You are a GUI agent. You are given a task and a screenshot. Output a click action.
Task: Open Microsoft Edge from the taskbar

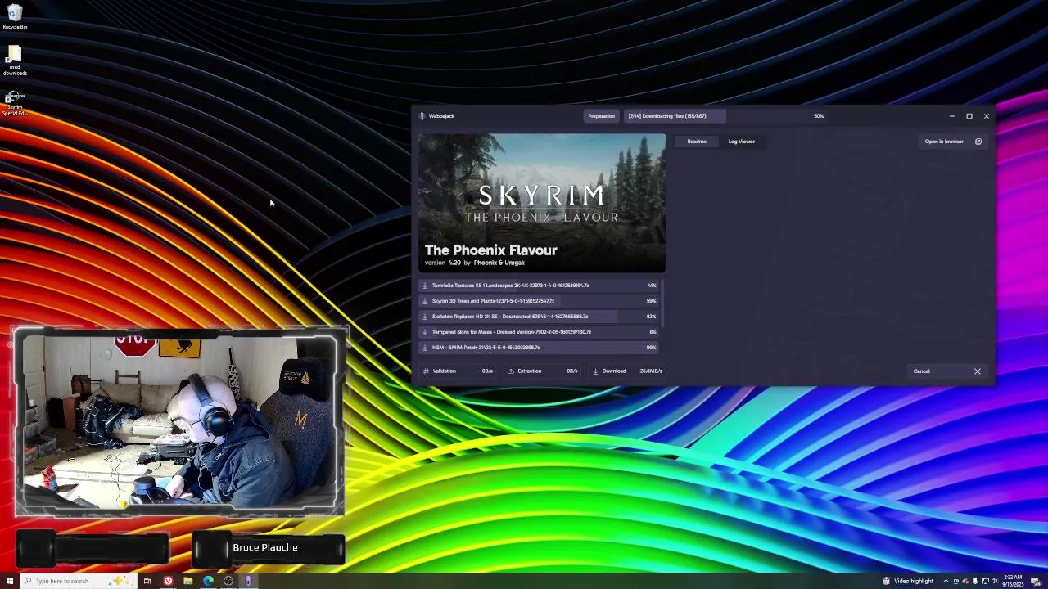point(208,581)
